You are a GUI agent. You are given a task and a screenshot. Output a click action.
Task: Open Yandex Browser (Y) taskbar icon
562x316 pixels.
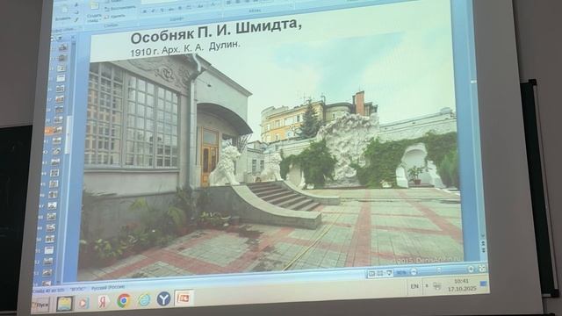163,298
